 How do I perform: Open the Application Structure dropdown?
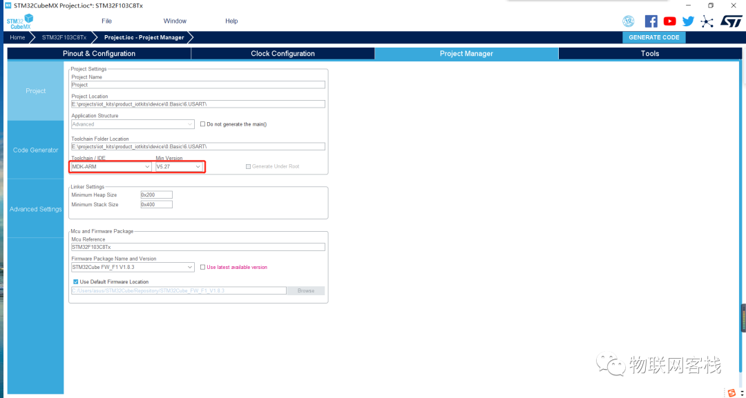point(133,124)
